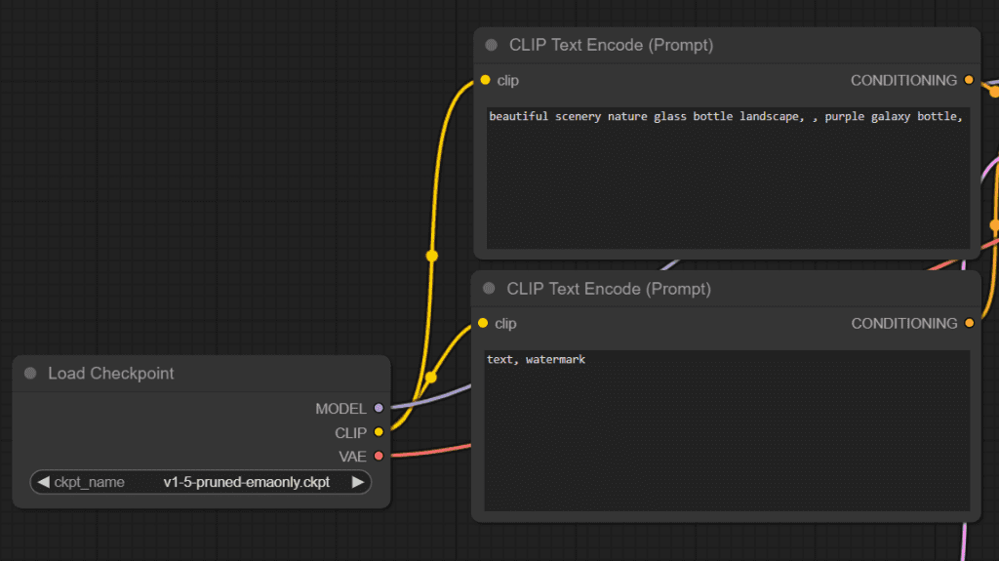Click the lower midpoint dot on the yellow clip wire
Image resolution: width=999 pixels, height=561 pixels.
431,377
